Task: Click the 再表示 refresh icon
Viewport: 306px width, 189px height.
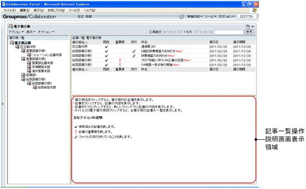Action: (x=150, y=32)
